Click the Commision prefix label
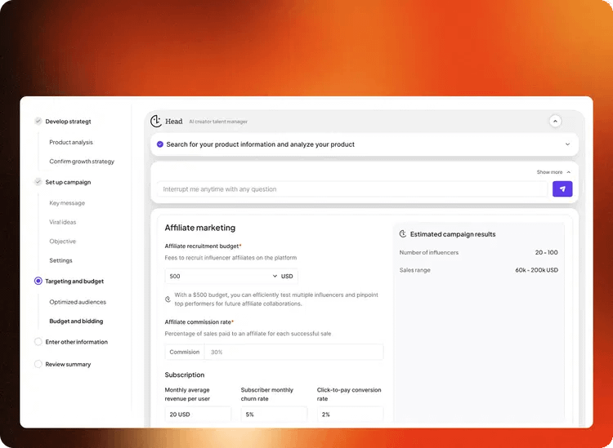The image size is (613, 448). click(185, 352)
